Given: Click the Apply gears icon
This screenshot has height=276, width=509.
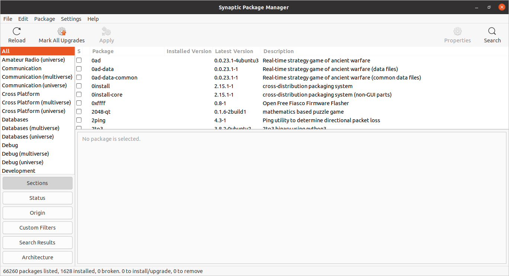Looking at the screenshot, I should point(106,32).
